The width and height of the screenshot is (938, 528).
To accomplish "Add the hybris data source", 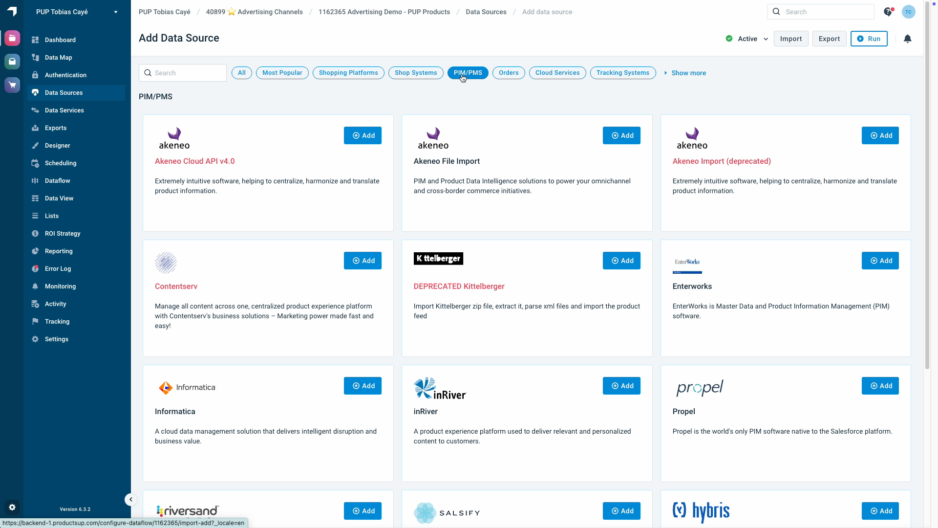I will (x=880, y=511).
